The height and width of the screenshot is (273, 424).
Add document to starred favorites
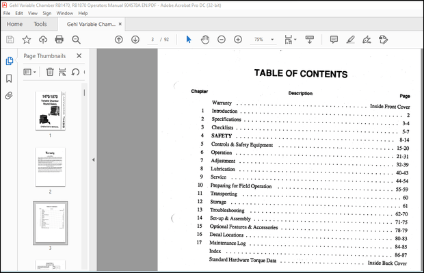[27, 40]
